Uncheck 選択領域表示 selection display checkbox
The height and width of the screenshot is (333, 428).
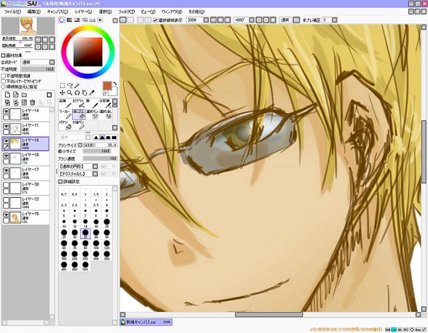click(x=155, y=20)
